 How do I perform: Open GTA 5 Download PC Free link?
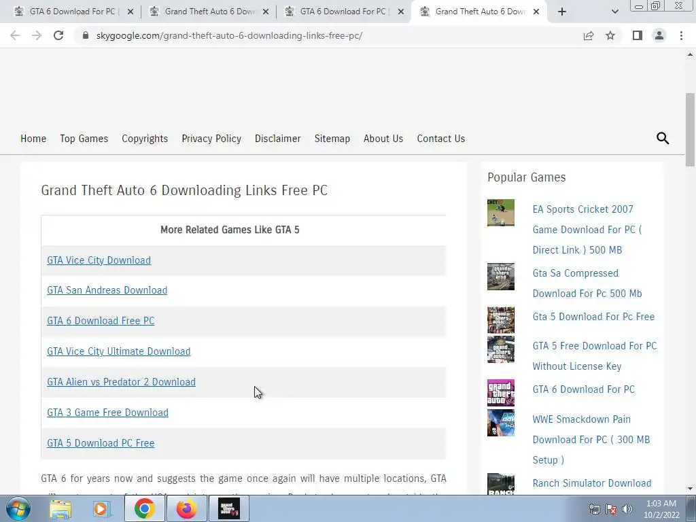pos(101,443)
